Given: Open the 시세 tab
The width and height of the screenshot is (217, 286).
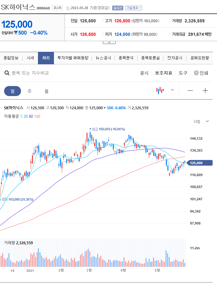Looking at the screenshot, I should coord(30,58).
